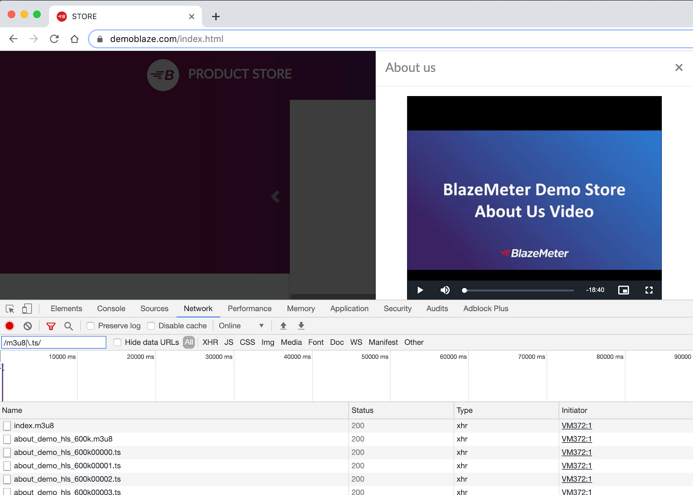Open the VM372:1 initiator link for index.m3u8
Image resolution: width=693 pixels, height=495 pixels.
click(x=576, y=425)
